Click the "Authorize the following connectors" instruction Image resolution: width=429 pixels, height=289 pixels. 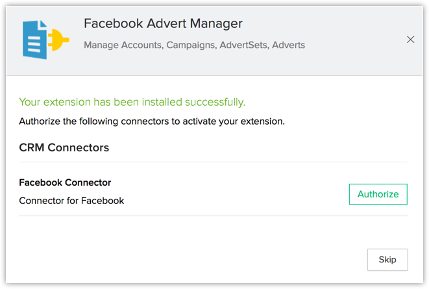(152, 121)
